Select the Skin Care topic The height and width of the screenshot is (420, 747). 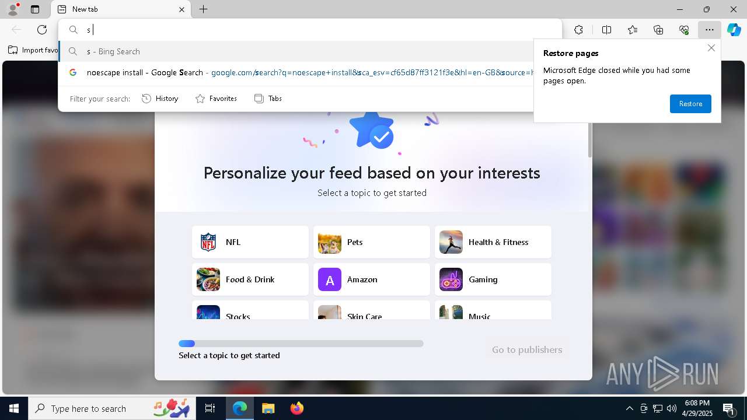372,310
